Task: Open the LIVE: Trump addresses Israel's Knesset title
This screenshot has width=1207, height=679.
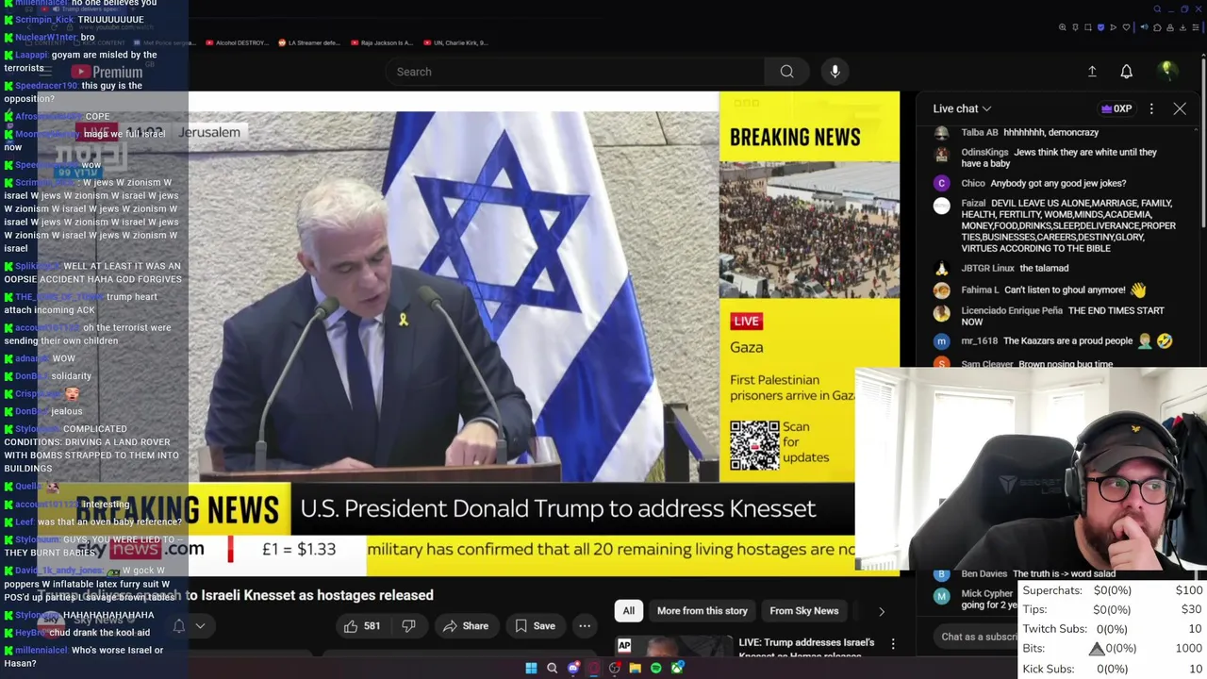Action: 806,649
